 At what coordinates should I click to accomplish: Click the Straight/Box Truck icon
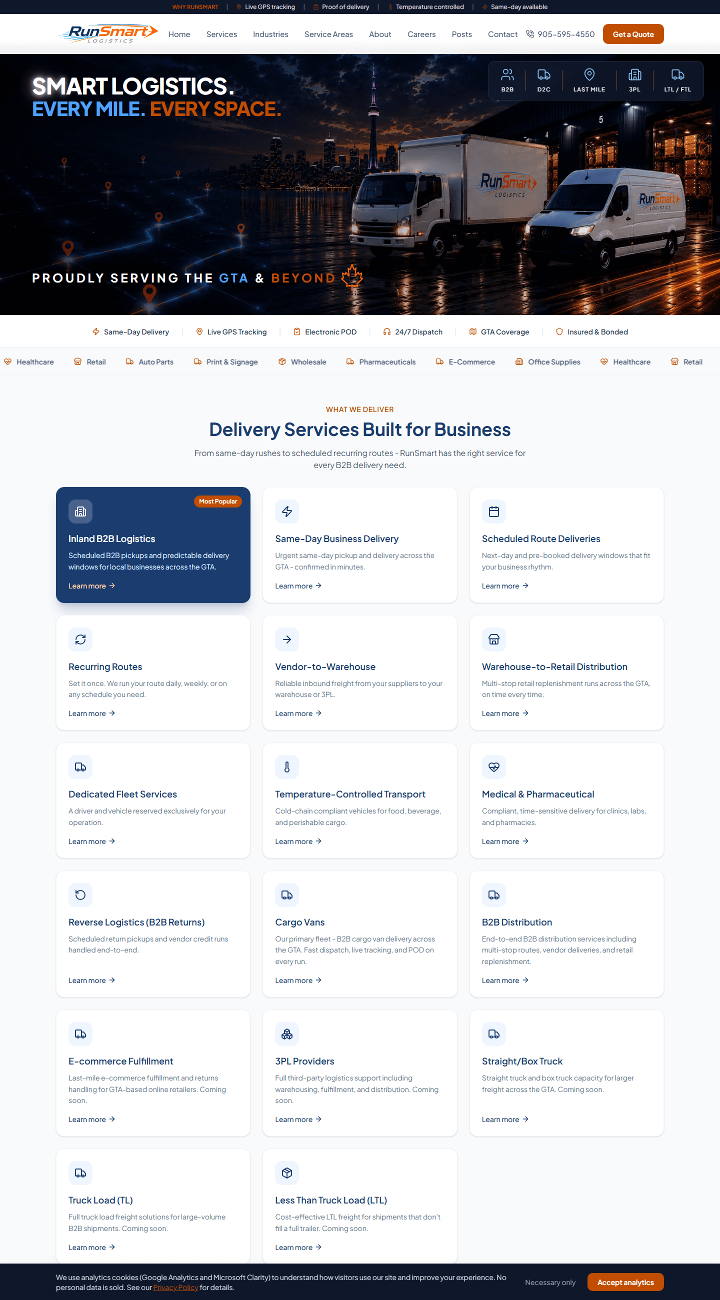(x=494, y=1034)
